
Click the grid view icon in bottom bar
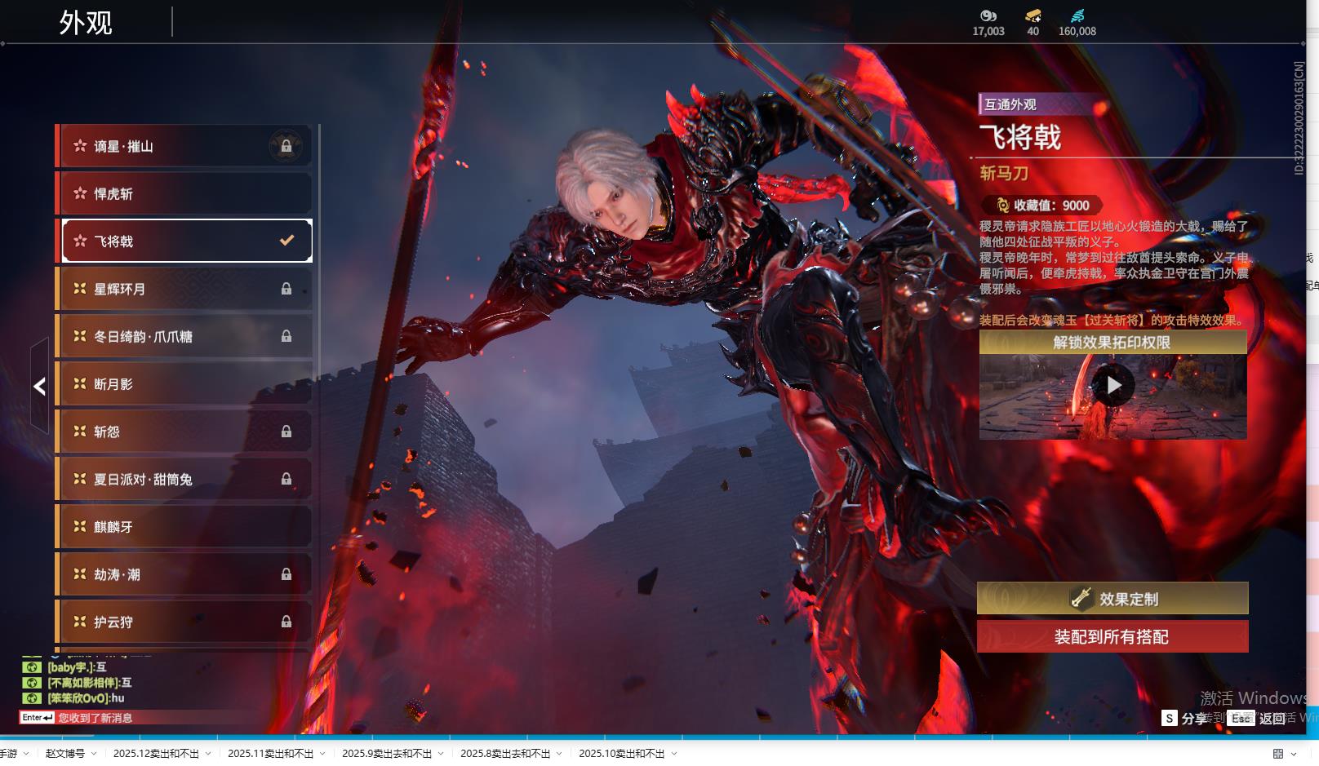click(1278, 754)
